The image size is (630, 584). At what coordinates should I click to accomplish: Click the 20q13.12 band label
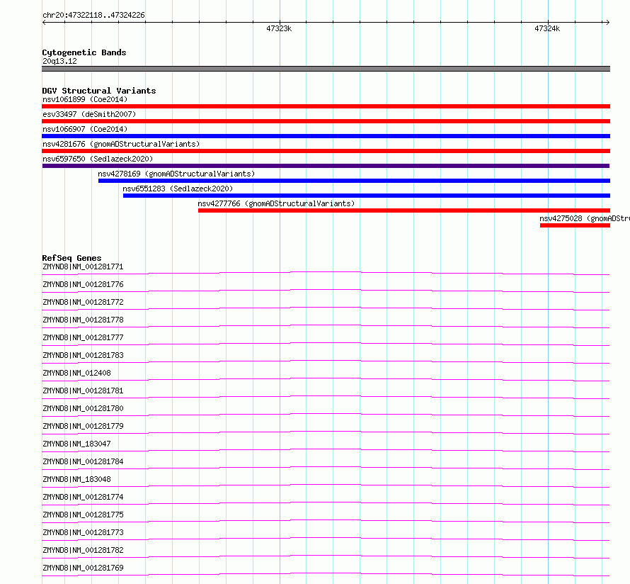(59, 61)
